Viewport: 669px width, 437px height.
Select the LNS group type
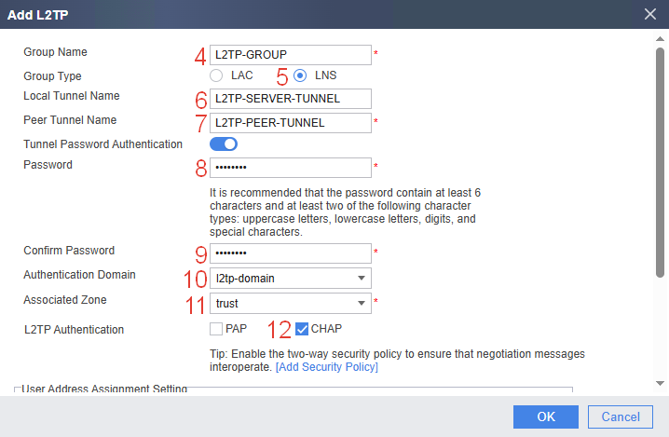300,75
